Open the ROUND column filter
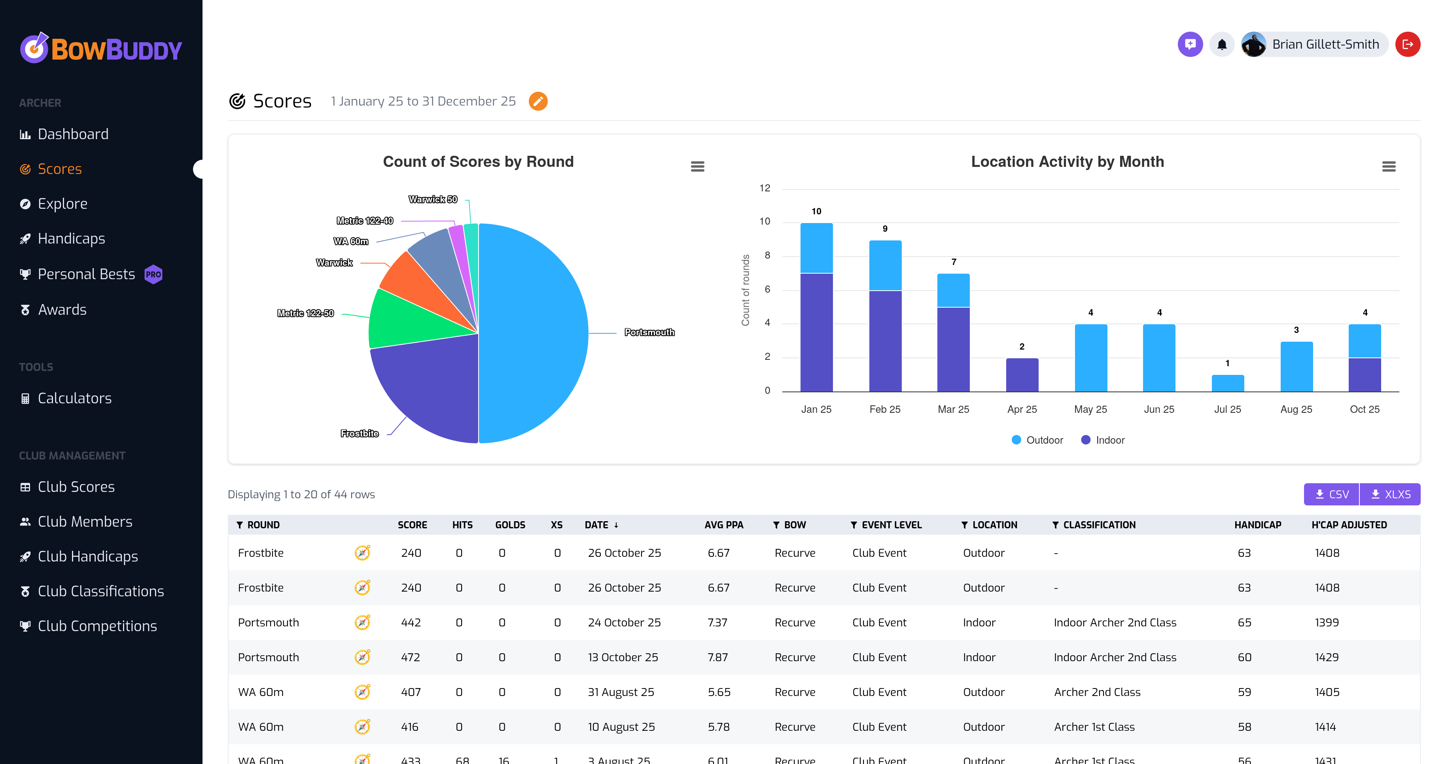This screenshot has width=1446, height=764. 240,525
